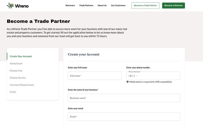Screen dimensions: 203x126
Task: Open the Trade Partners menu item
Action: click(86, 5)
